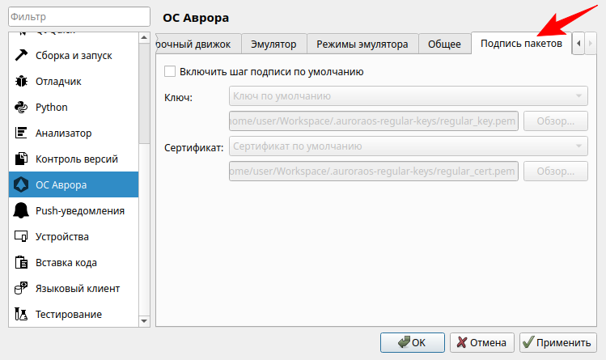Switch to the Режимы эмулятора tab
The image size is (606, 360).
(362, 44)
